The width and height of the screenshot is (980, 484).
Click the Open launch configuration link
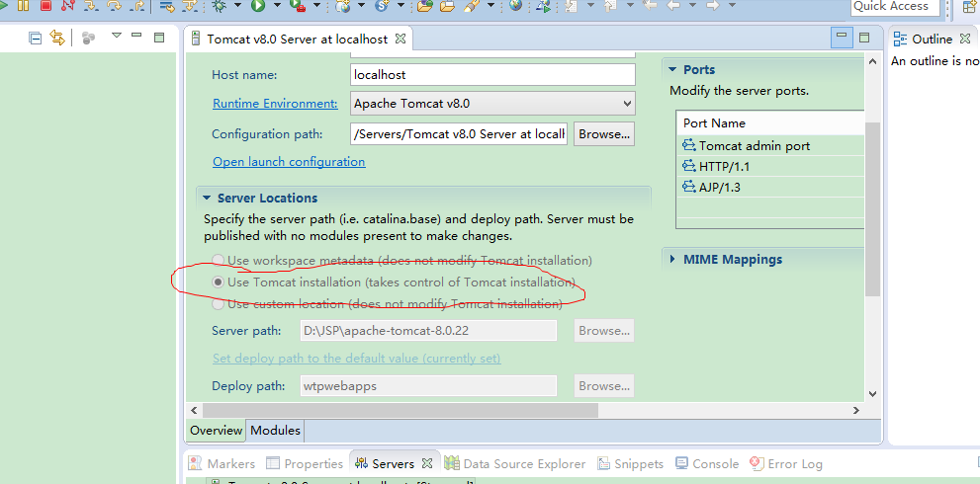289,162
